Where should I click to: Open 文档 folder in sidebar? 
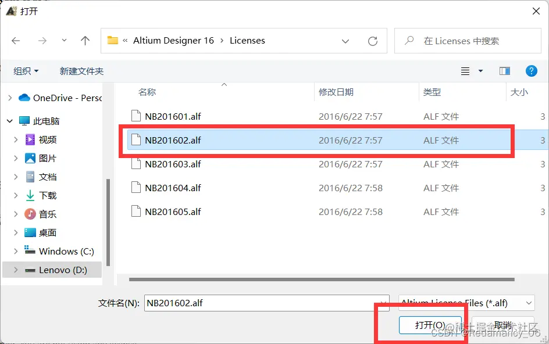coord(41,177)
